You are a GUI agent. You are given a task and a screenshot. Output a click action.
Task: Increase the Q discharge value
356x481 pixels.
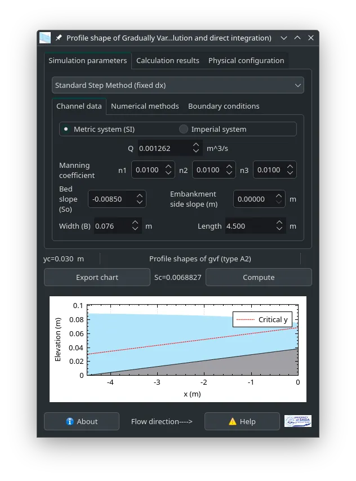pyautogui.click(x=196, y=145)
